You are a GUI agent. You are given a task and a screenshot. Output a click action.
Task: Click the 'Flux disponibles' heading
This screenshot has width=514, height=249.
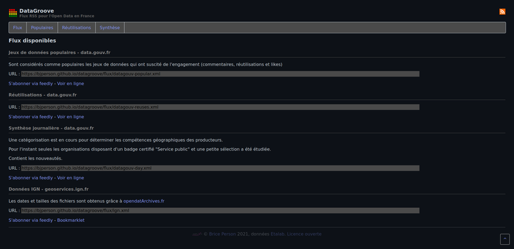point(32,41)
